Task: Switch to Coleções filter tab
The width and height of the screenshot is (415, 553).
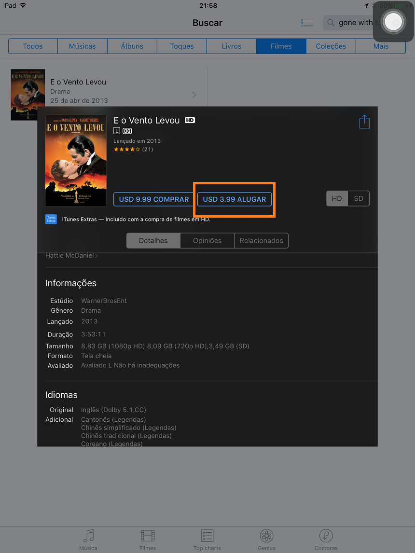Action: pos(331,46)
